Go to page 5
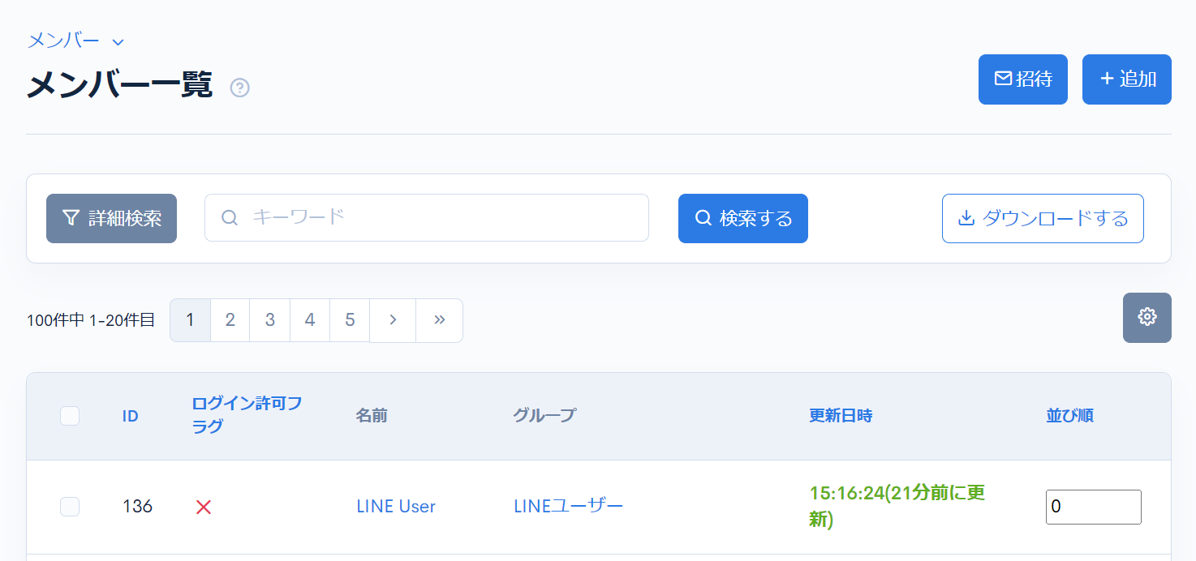 [350, 320]
